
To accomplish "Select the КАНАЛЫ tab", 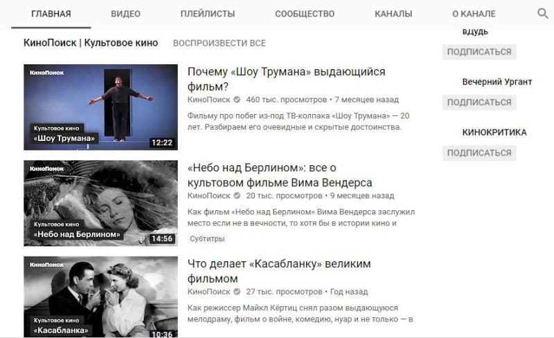I will tap(393, 14).
